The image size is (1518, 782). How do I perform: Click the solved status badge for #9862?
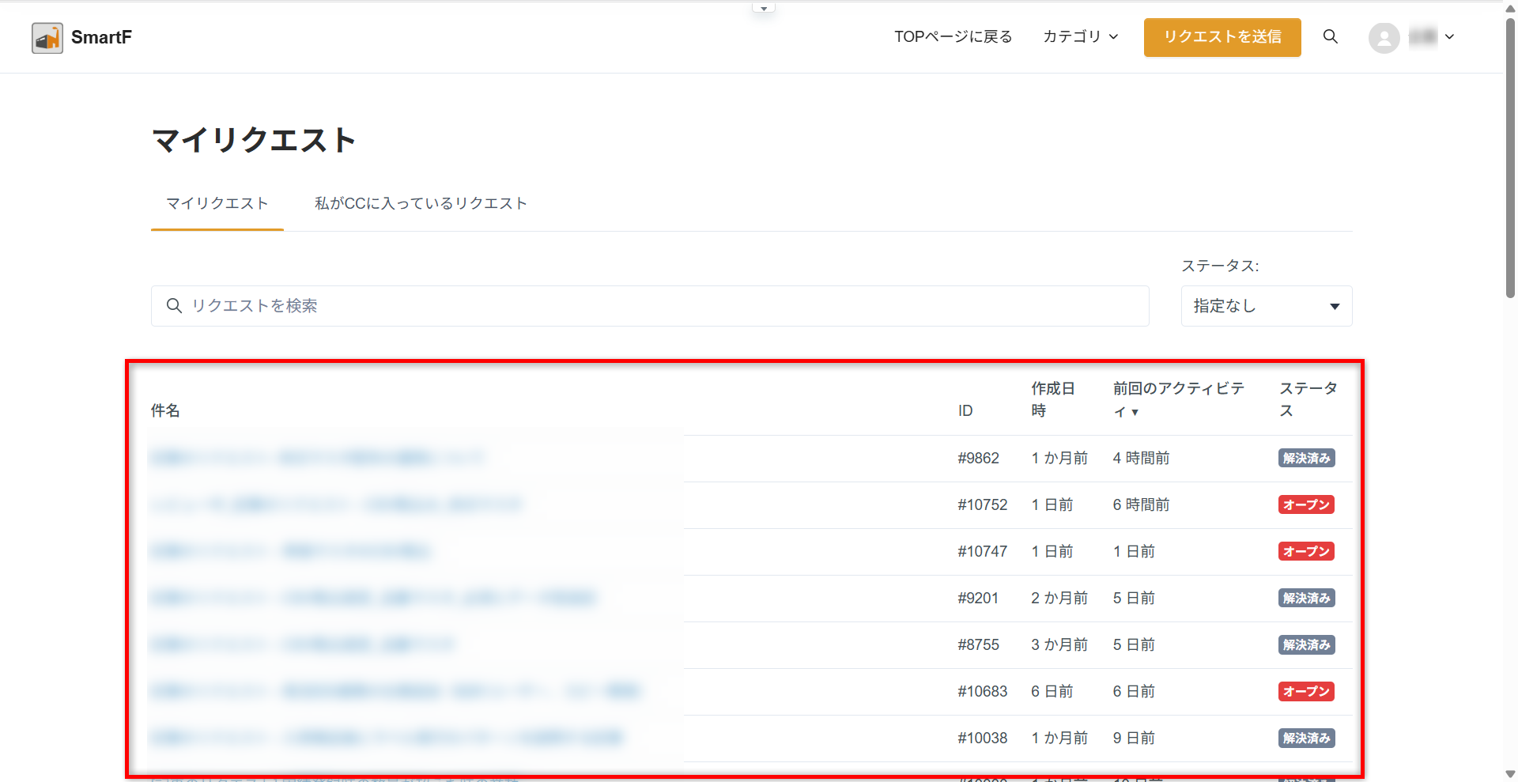[x=1306, y=458]
